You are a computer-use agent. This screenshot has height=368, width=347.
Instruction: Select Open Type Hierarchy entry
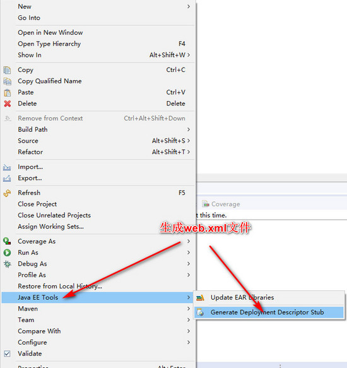coord(49,44)
